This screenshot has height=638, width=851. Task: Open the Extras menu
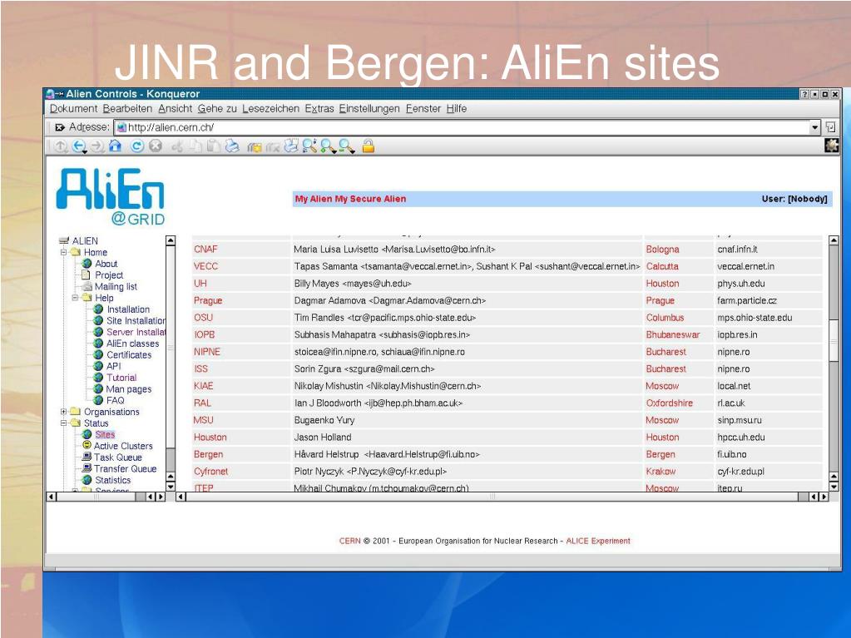tap(319, 108)
